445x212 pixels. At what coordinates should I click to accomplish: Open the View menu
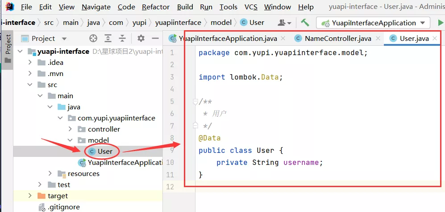(67, 7)
